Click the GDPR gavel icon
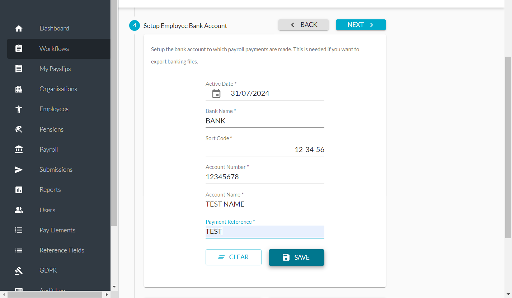Screen dimensions: 512x298 (x=19, y=270)
